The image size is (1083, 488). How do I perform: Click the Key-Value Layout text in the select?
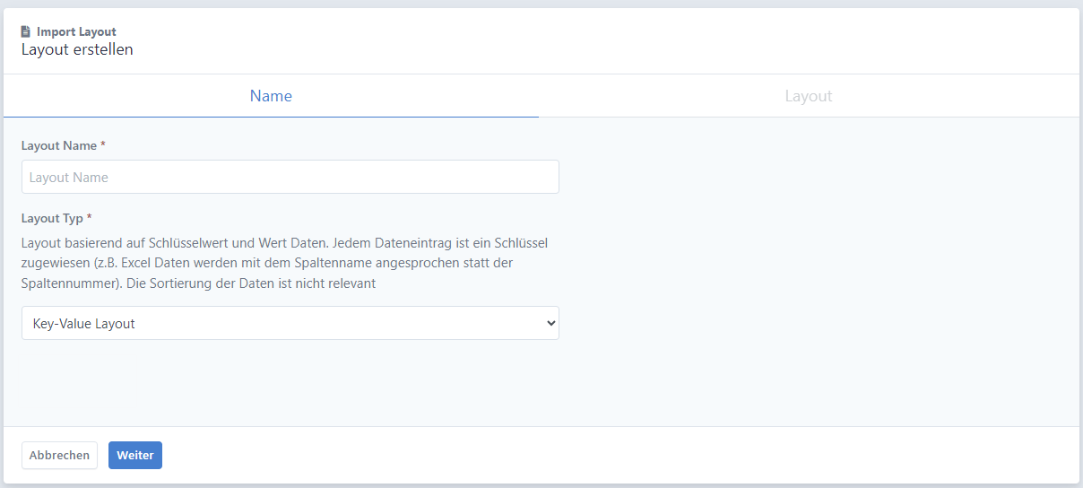point(84,323)
